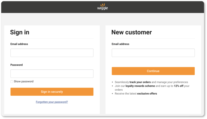Click the Email address label under Sign in
This screenshot has height=119, width=207.
click(x=19, y=44)
